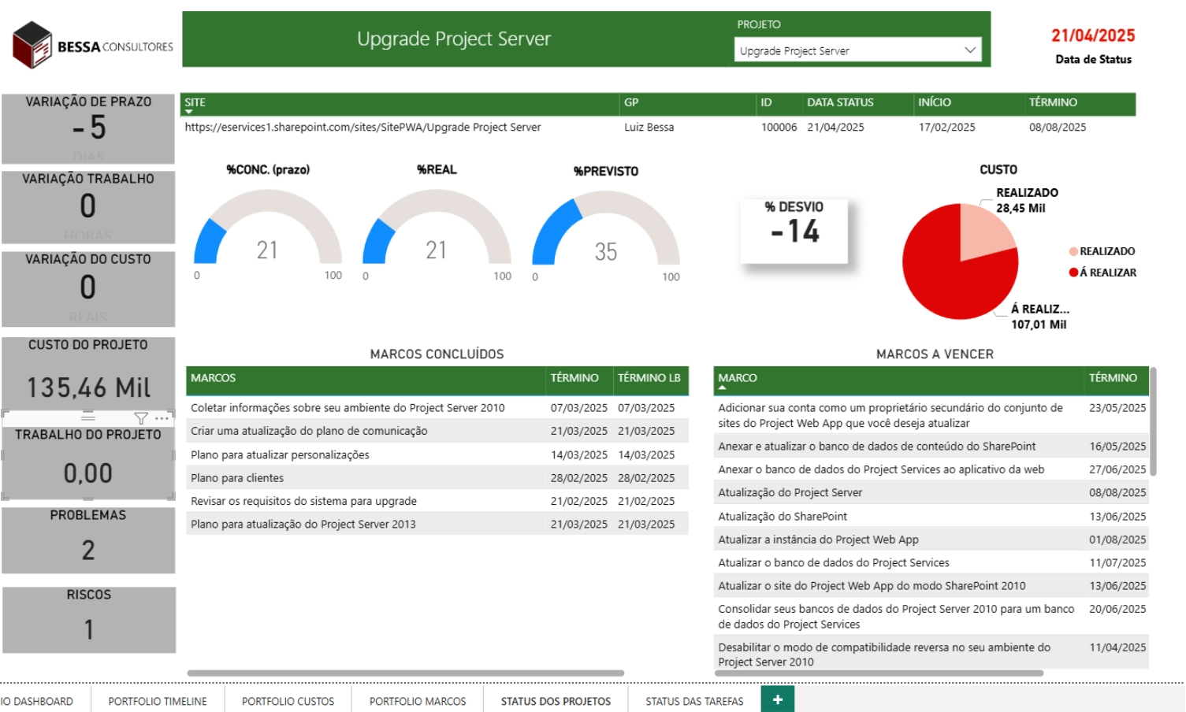This screenshot has height=712, width=1186.
Task: Switch to PORTFOLIO TIMELINE tab
Action: (x=158, y=701)
